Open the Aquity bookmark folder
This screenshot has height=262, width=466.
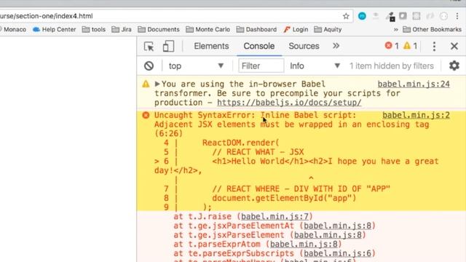(328, 29)
